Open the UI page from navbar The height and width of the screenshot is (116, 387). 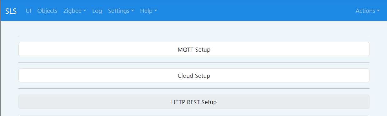click(x=28, y=11)
